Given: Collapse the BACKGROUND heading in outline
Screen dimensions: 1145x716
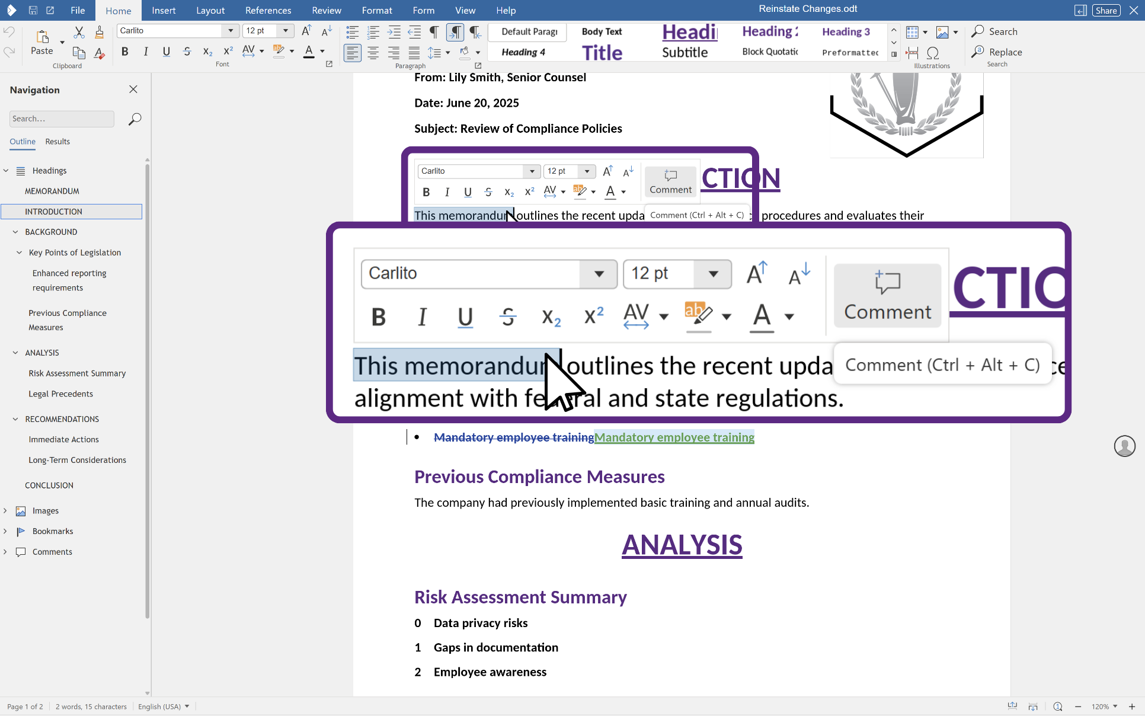Looking at the screenshot, I should click(15, 232).
